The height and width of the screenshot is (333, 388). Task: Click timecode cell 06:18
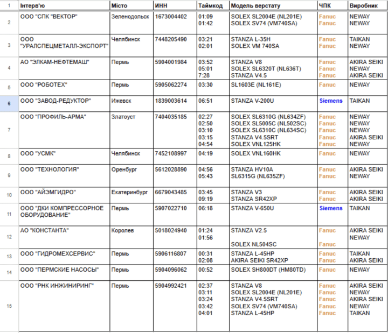(213, 215)
